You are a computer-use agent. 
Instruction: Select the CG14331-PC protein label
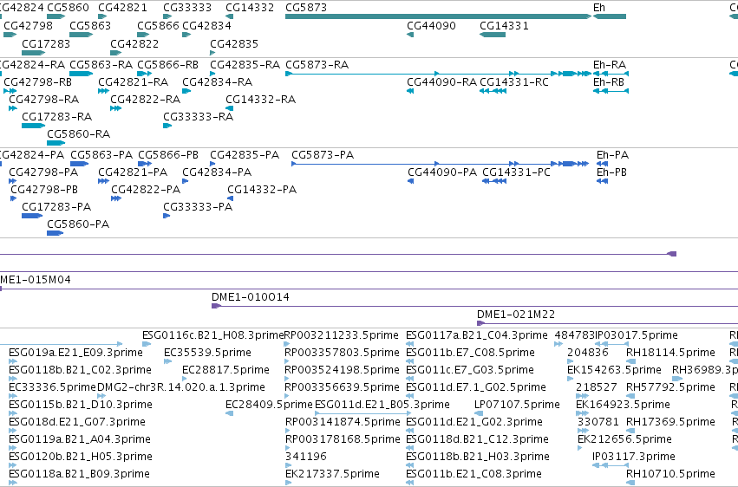[516, 172]
